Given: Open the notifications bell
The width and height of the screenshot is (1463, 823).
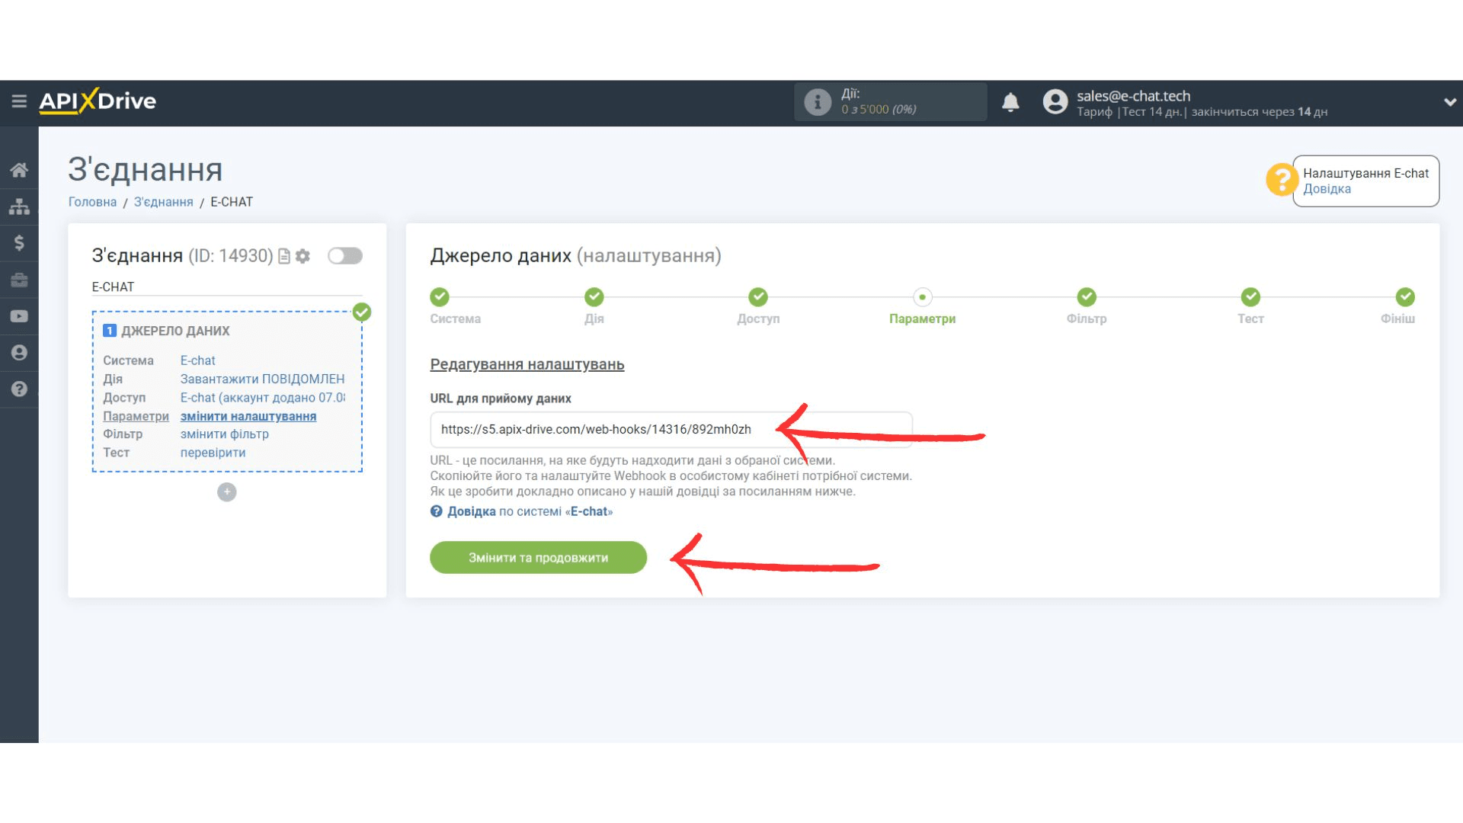Looking at the screenshot, I should [1010, 102].
